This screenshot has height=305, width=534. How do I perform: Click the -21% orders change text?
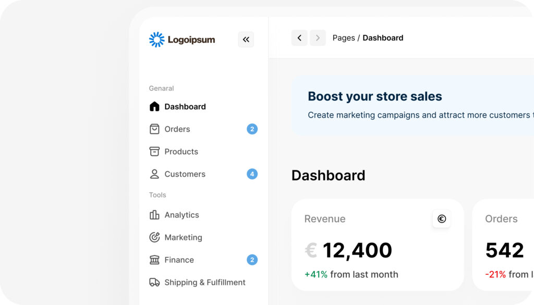coord(509,274)
